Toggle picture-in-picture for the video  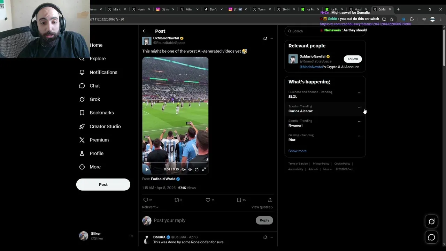point(197,169)
